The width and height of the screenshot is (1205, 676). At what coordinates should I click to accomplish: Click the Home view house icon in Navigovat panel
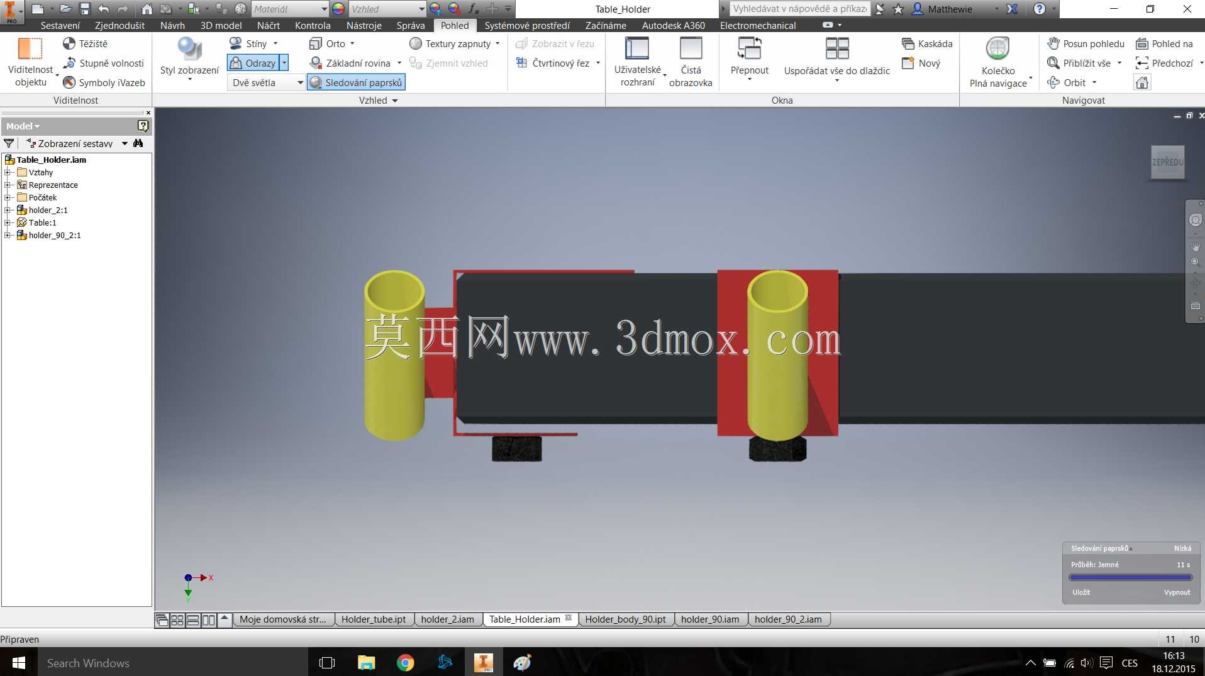coord(1142,82)
